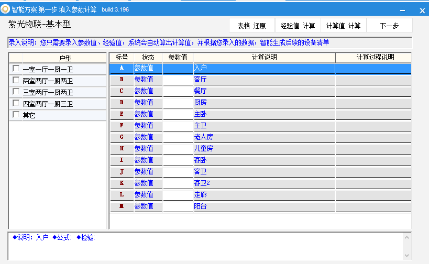The image size is (429, 264).
Task: Click the app logo icon in title bar
Action: [x=6, y=9]
